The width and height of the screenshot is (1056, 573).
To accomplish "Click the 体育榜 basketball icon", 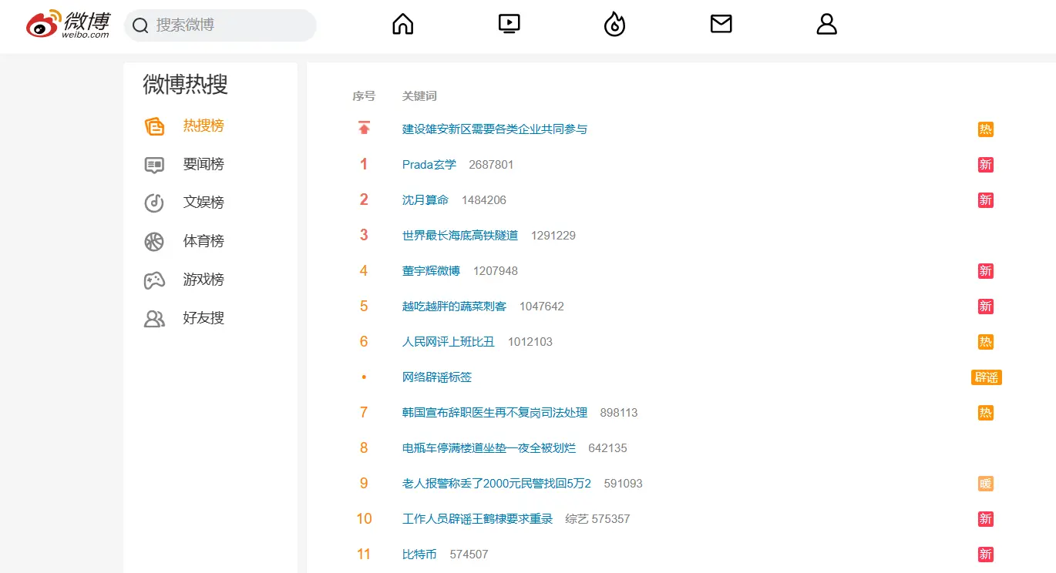I will point(155,241).
